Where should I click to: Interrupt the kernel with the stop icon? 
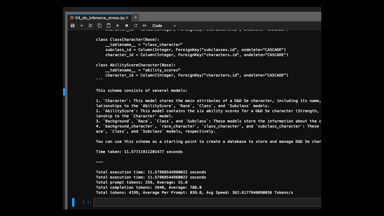click(x=127, y=26)
